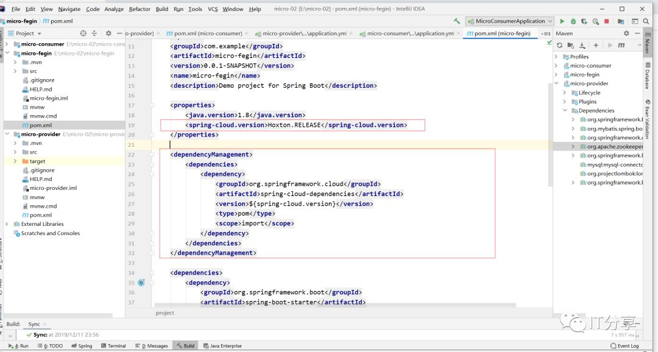Open the Bean Validation side tool window
Image resolution: width=658 pixels, height=352 pixels.
click(x=648, y=119)
